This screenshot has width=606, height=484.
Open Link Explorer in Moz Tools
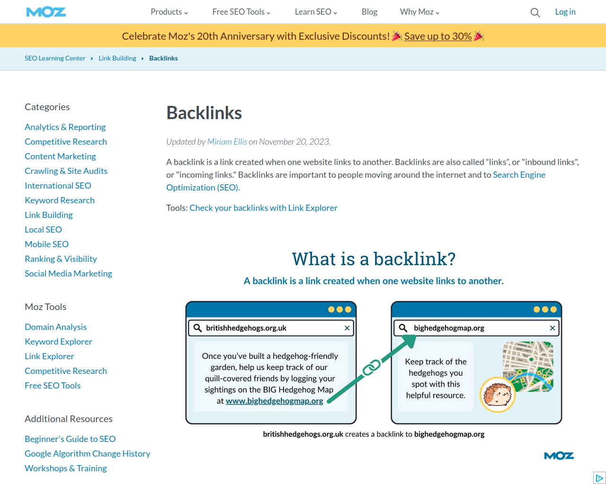pos(49,356)
